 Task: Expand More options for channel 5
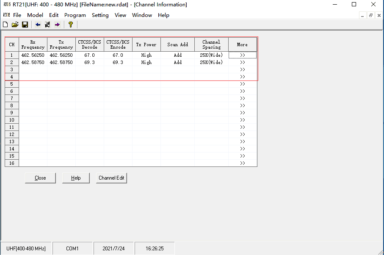point(243,84)
